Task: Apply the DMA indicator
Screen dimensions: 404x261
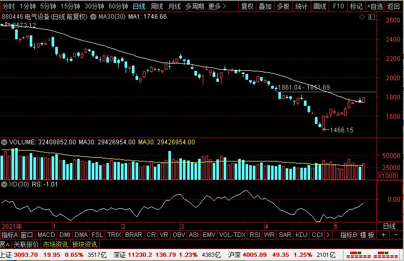Action: [x=81, y=235]
